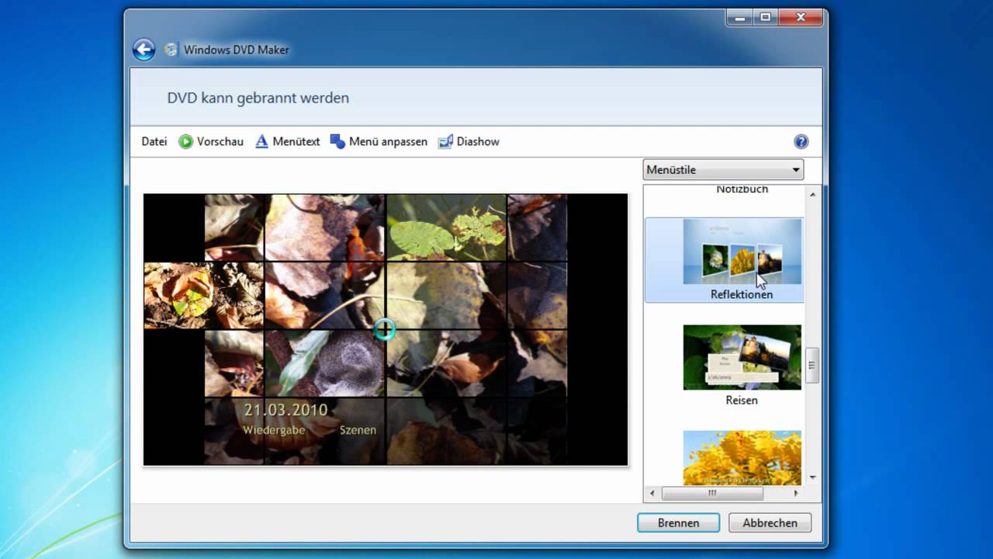
Task: Minimize the DVD Maker window
Action: 739,16
